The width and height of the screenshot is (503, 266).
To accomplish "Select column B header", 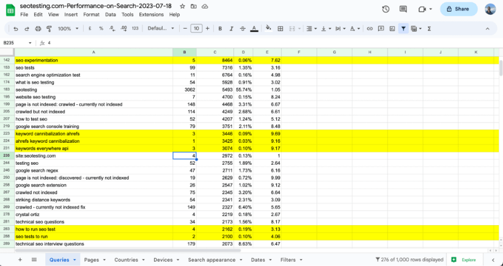I will click(x=185, y=52).
